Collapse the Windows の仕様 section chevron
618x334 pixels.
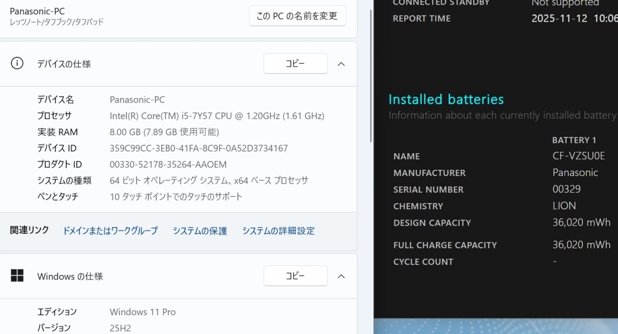pos(341,276)
